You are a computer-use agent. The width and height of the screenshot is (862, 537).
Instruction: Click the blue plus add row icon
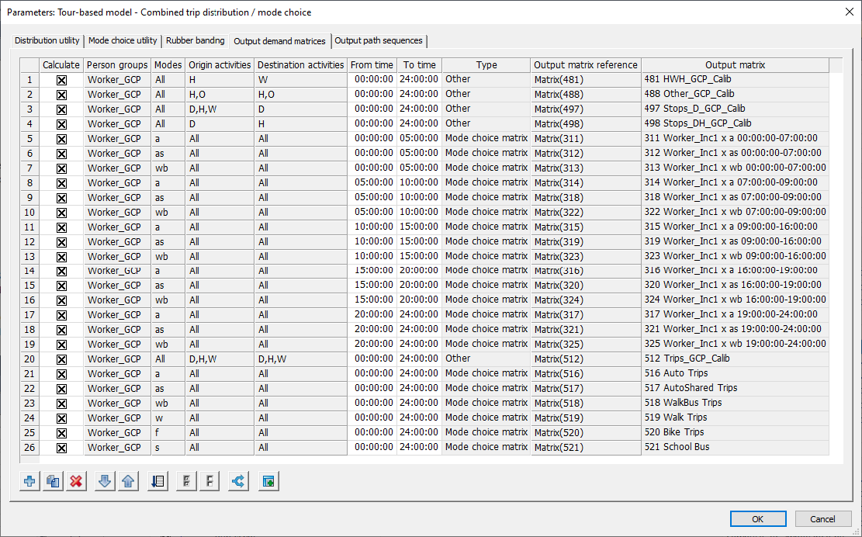pos(29,481)
